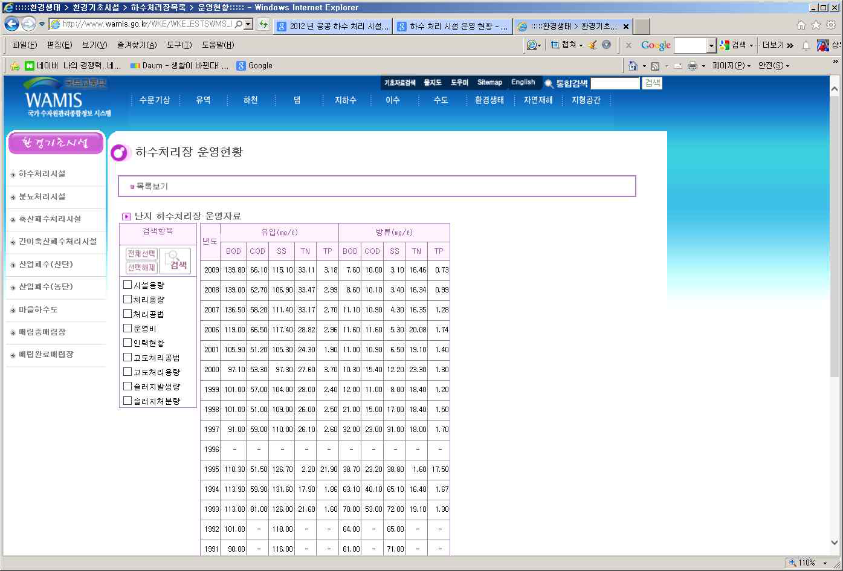Click the Google toolbar search input
The image size is (843, 571).
pyautogui.click(x=690, y=45)
